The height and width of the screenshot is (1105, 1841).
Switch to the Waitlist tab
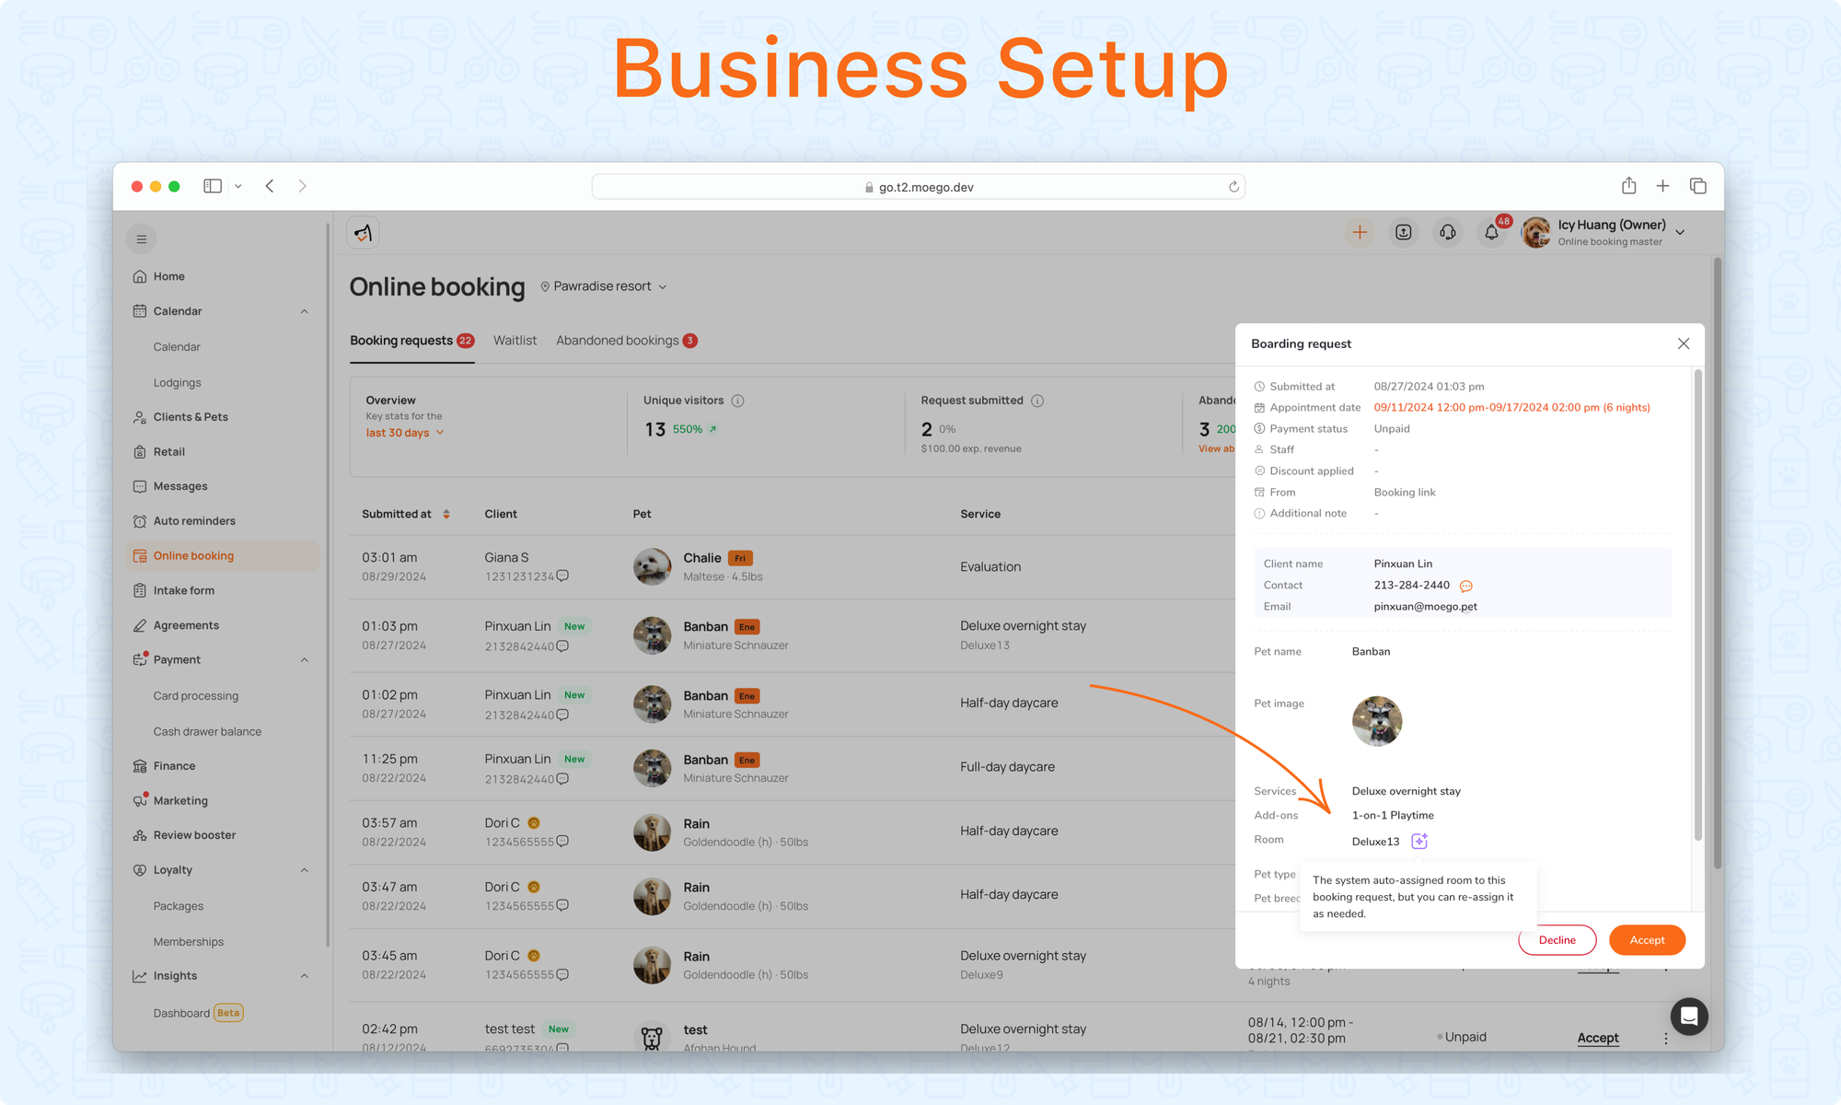[x=515, y=341]
